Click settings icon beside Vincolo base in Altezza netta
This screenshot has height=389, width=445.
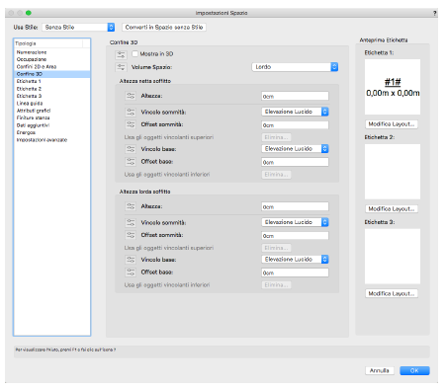click(131, 149)
